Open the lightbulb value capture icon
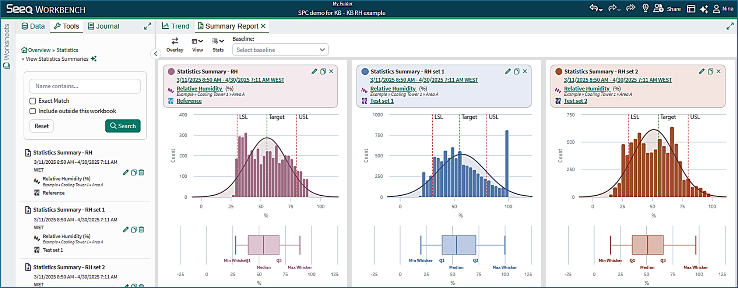The width and height of the screenshot is (738, 288). (x=645, y=8)
